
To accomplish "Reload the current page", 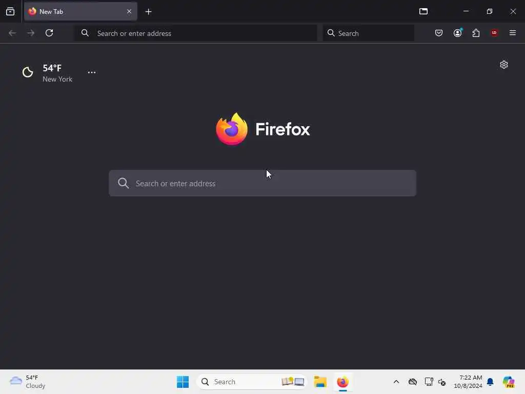I will pyautogui.click(x=49, y=33).
